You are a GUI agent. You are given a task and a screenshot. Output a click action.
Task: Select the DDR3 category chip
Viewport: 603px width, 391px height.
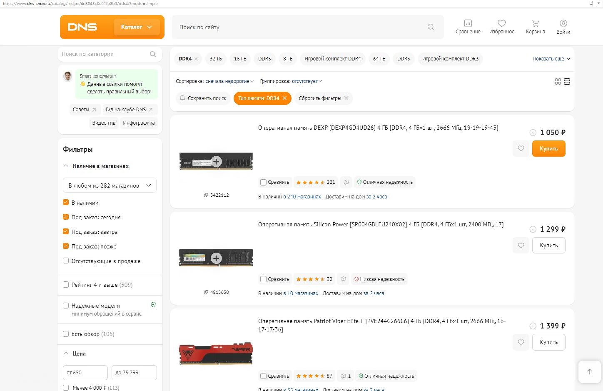click(x=404, y=59)
